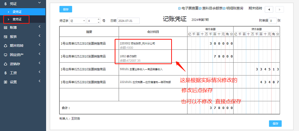Click the top 保存 button
This screenshot has height=131, width=299.
[x=66, y=9]
